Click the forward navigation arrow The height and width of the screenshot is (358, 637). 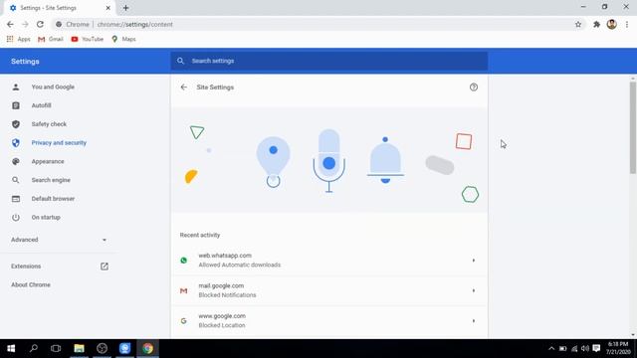tap(25, 24)
